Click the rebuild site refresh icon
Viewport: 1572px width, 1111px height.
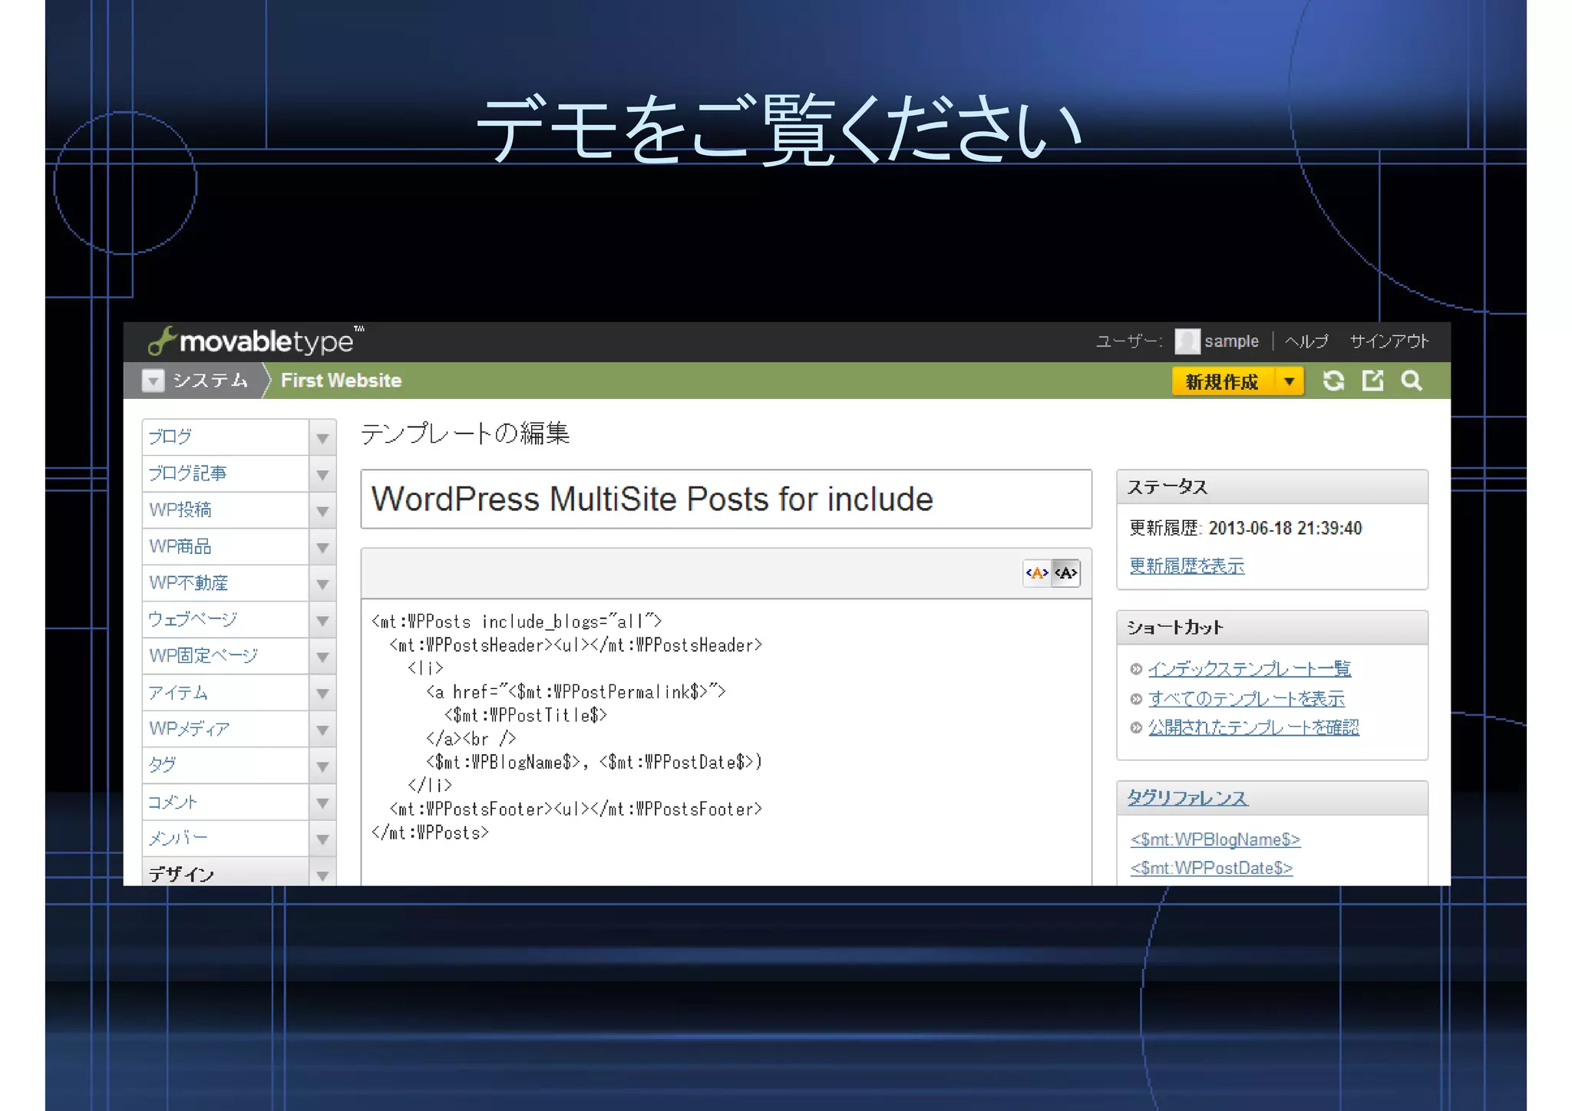pyautogui.click(x=1333, y=381)
